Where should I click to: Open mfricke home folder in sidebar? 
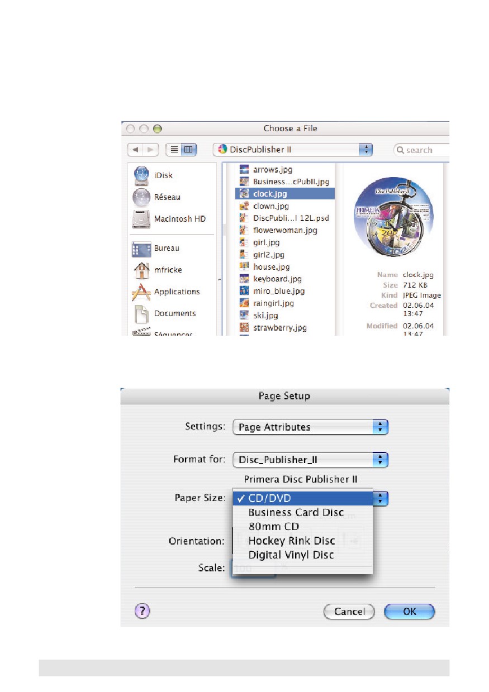click(x=157, y=270)
